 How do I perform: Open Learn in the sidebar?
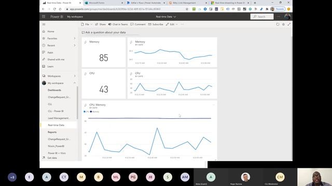(x=50, y=67)
